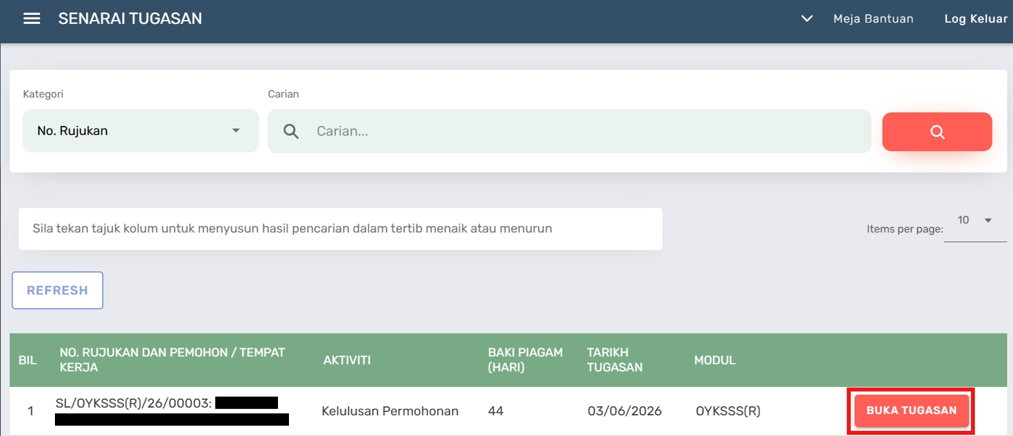Expand the chevron beside Meja Bantuan

click(807, 19)
